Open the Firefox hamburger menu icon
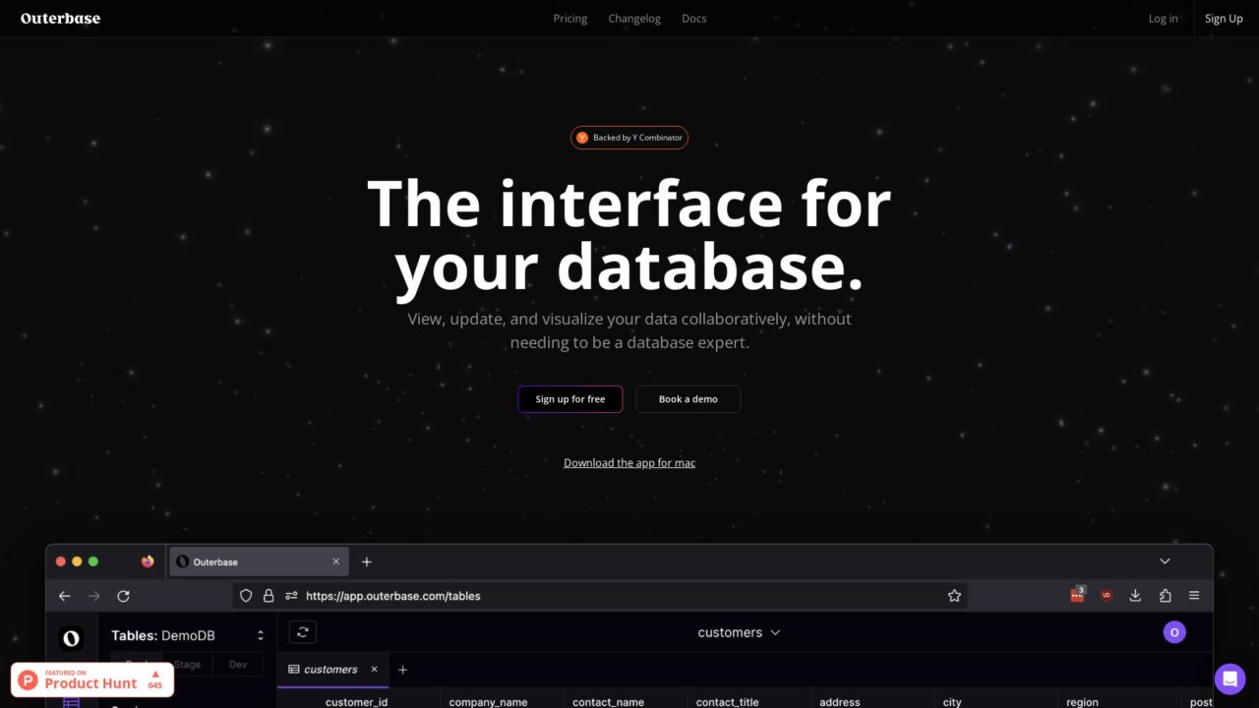1259x708 pixels. point(1194,595)
